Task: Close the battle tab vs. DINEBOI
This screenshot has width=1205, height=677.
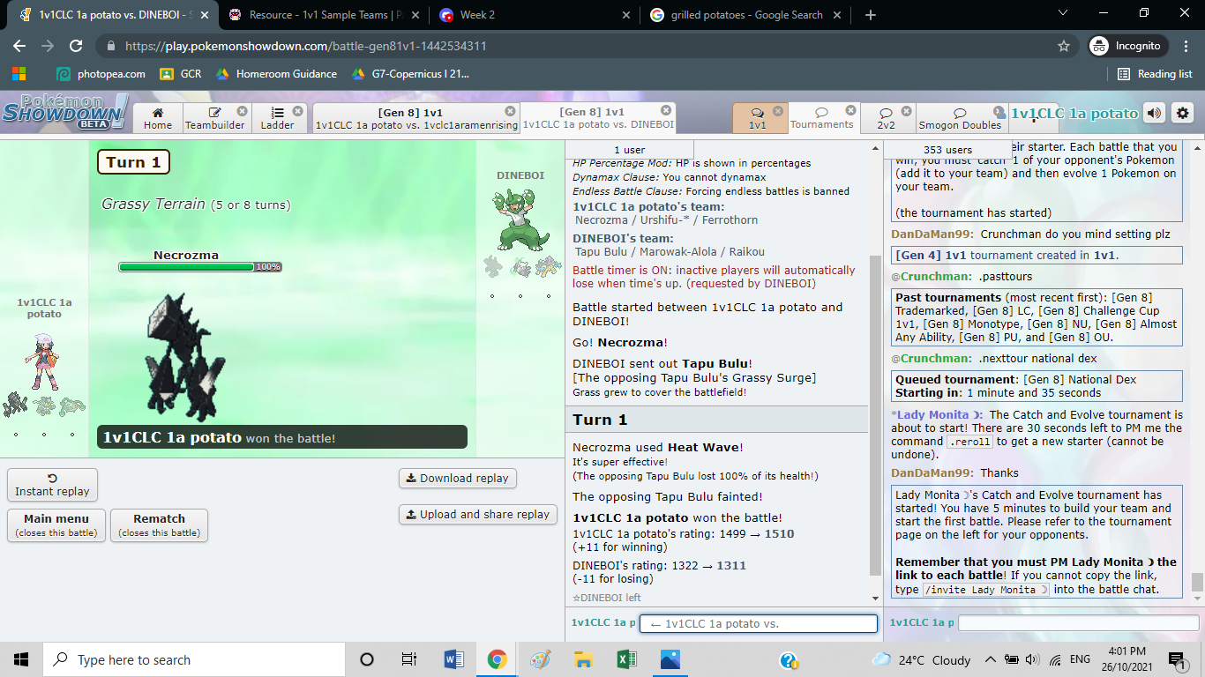Action: pyautogui.click(x=667, y=110)
